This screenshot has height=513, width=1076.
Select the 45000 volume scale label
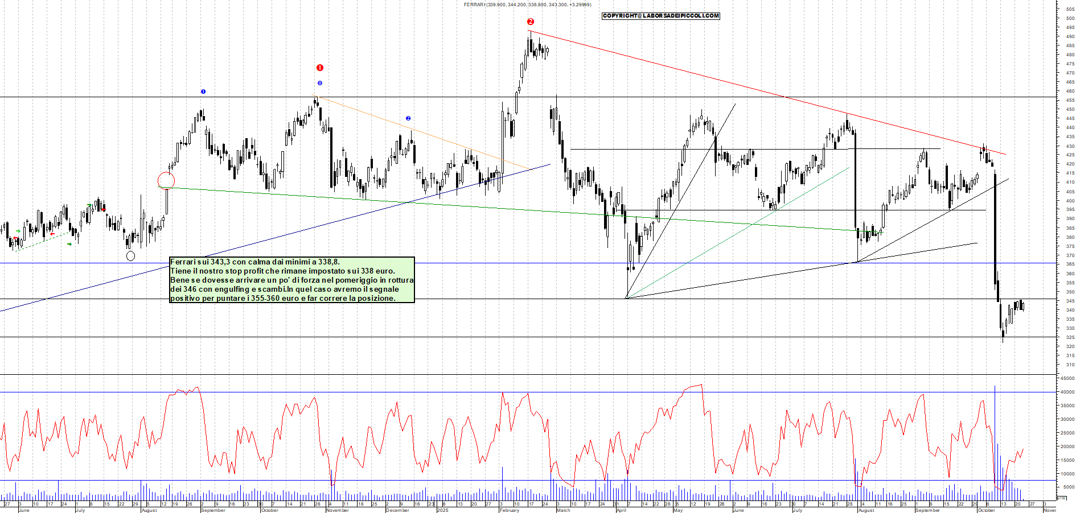(1067, 378)
